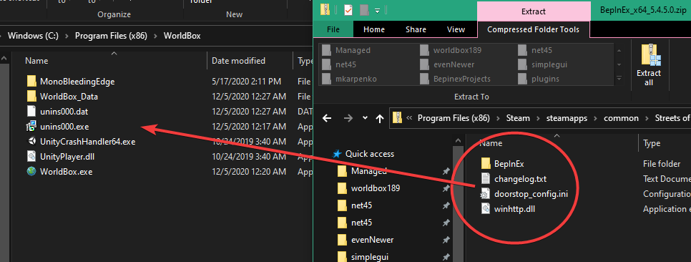Open the Share ribbon tab
691x262 pixels.
point(416,29)
